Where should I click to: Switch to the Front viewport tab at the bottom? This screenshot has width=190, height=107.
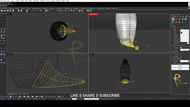click(x=20, y=94)
